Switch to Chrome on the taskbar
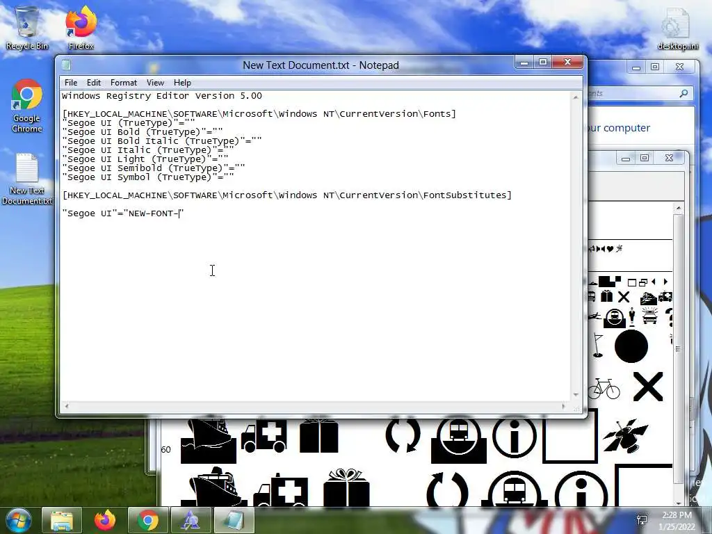This screenshot has width=712, height=534. [x=148, y=520]
